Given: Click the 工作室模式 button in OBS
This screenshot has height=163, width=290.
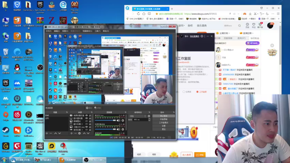Looking at the screenshot, I should (x=164, y=123).
